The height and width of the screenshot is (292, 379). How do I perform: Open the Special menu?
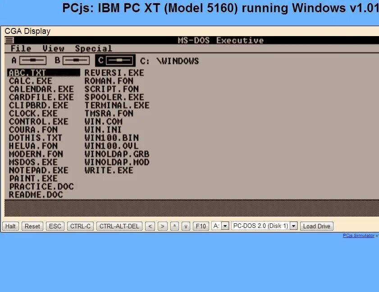click(94, 48)
